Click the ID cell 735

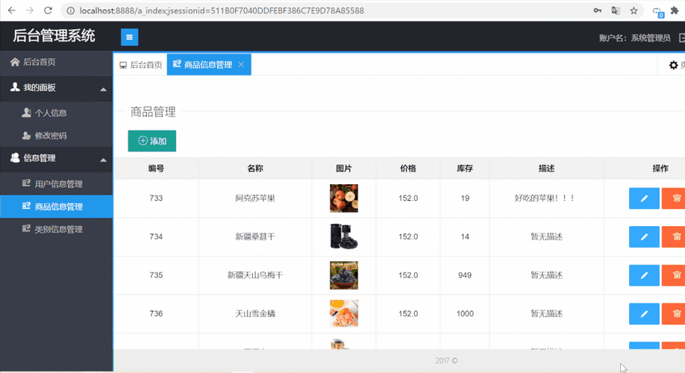coord(156,275)
